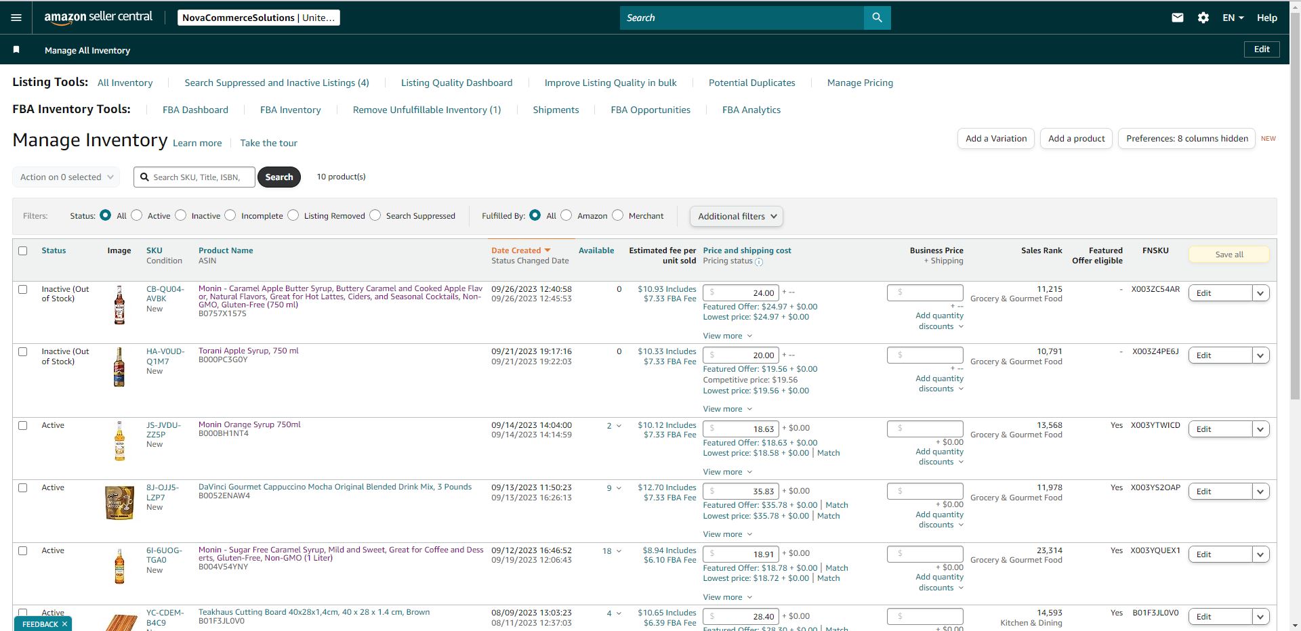Filter Fulfilled By Merchant radio
This screenshot has width=1301, height=631.
pos(618,215)
